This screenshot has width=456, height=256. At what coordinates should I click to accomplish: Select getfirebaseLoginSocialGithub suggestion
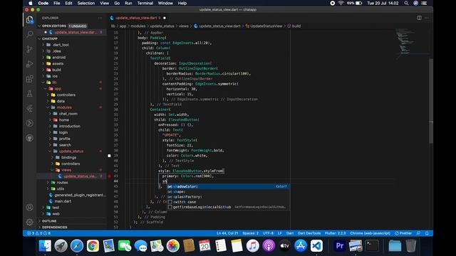click(x=229, y=207)
